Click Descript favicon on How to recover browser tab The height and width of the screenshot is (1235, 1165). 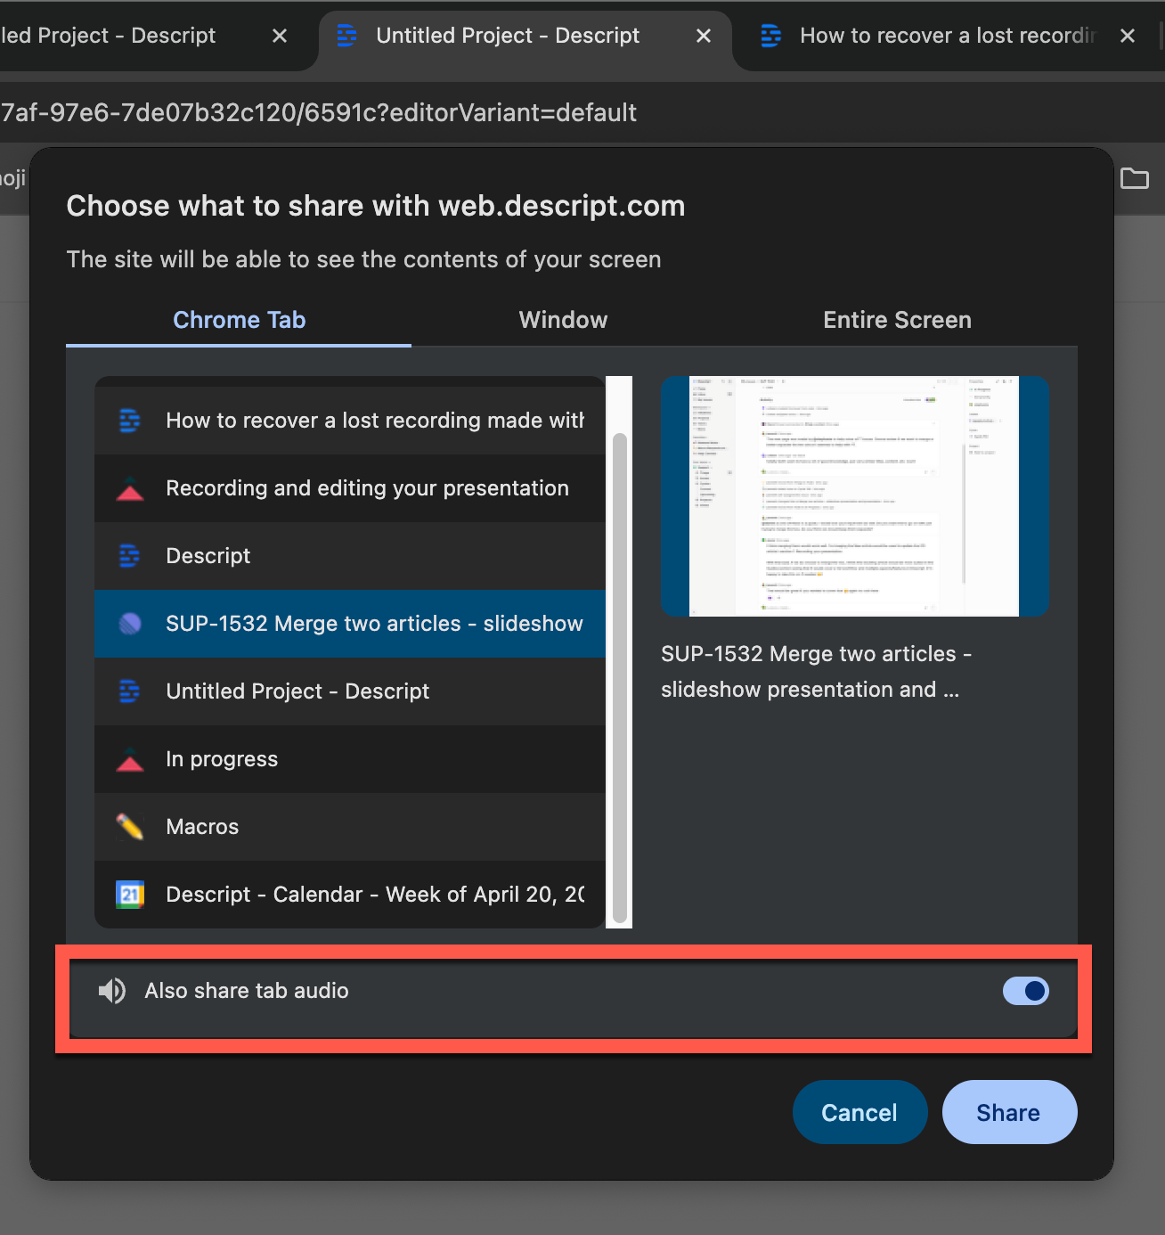pyautogui.click(x=770, y=36)
